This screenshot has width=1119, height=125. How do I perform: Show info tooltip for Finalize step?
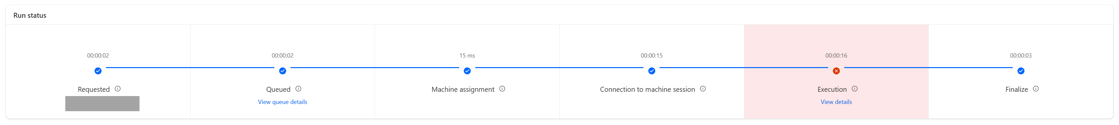click(x=1036, y=88)
